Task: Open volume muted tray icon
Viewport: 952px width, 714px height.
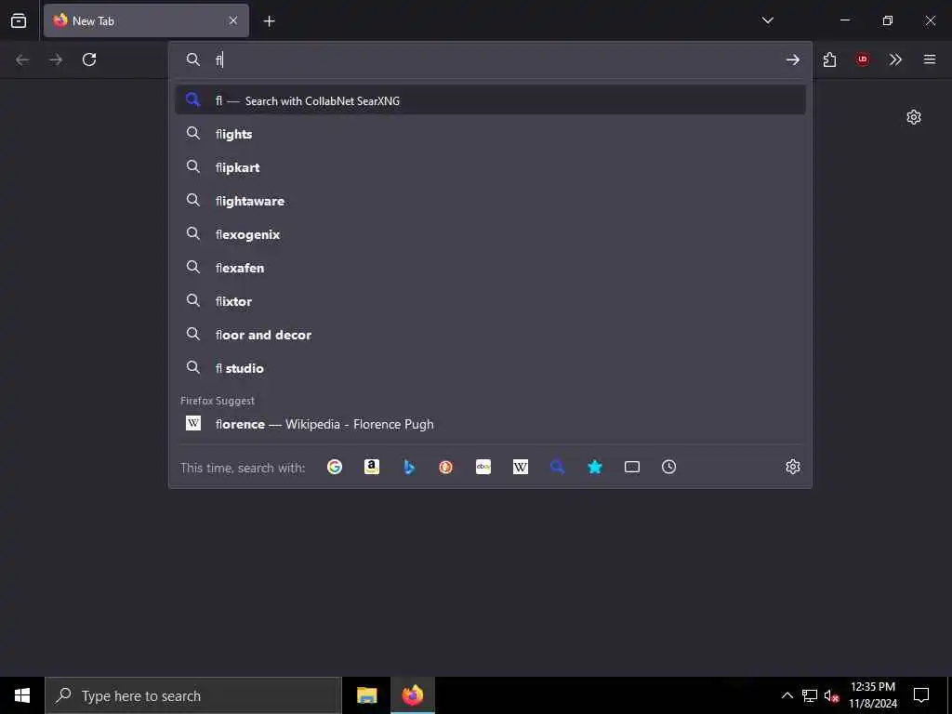Action: 831,695
